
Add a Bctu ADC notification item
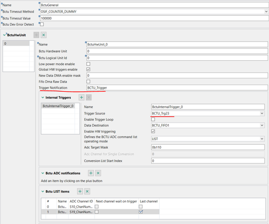click(91, 173)
